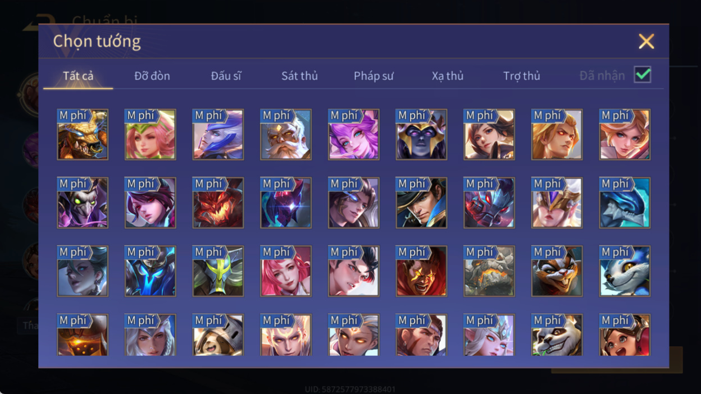The width and height of the screenshot is (701, 394).
Task: Select the girl with goggles hero
Action: click(x=625, y=335)
